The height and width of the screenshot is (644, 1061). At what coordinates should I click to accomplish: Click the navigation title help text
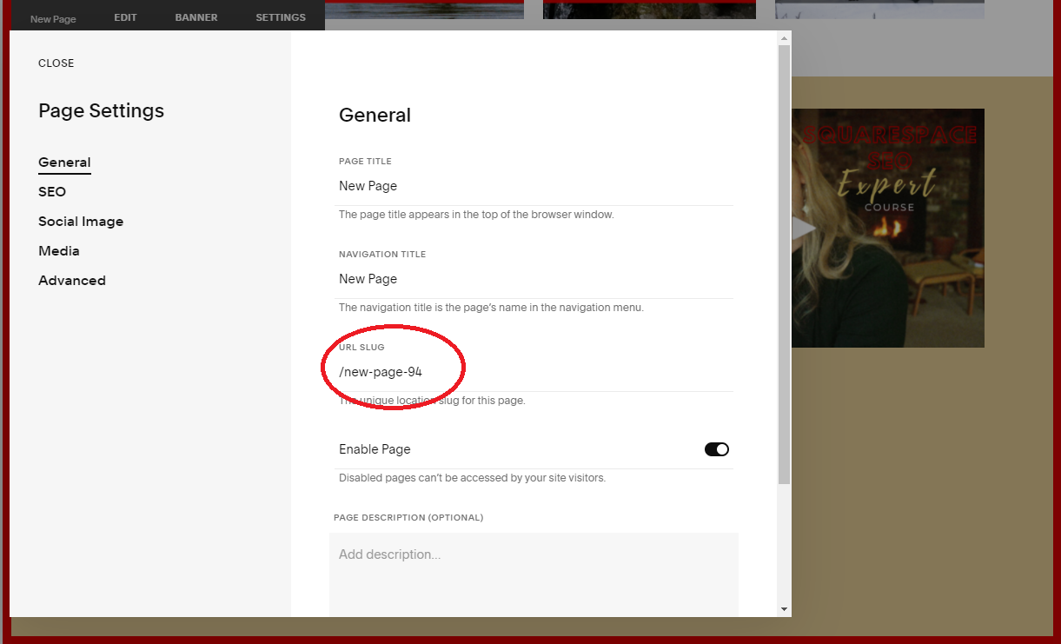[x=491, y=308]
